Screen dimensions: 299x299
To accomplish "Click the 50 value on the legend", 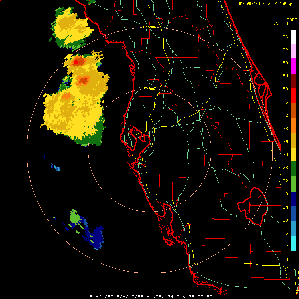I will click(285, 89).
